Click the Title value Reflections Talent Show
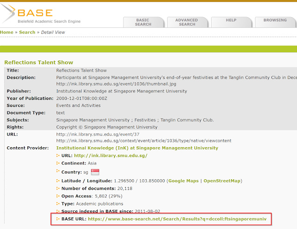The width and height of the screenshot is (297, 229). click(x=82, y=71)
